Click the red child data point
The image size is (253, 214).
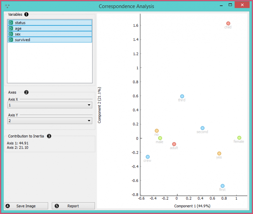pyautogui.click(x=228, y=24)
